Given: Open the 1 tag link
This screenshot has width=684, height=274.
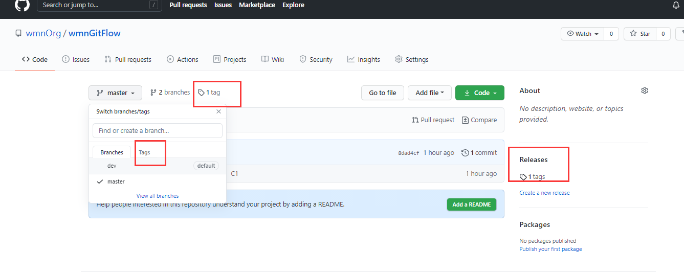Looking at the screenshot, I should [209, 93].
